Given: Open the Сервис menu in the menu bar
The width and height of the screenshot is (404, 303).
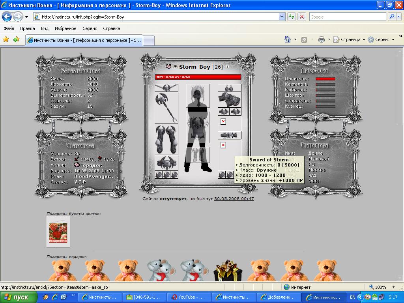Looking at the screenshot, I should coord(90,28).
